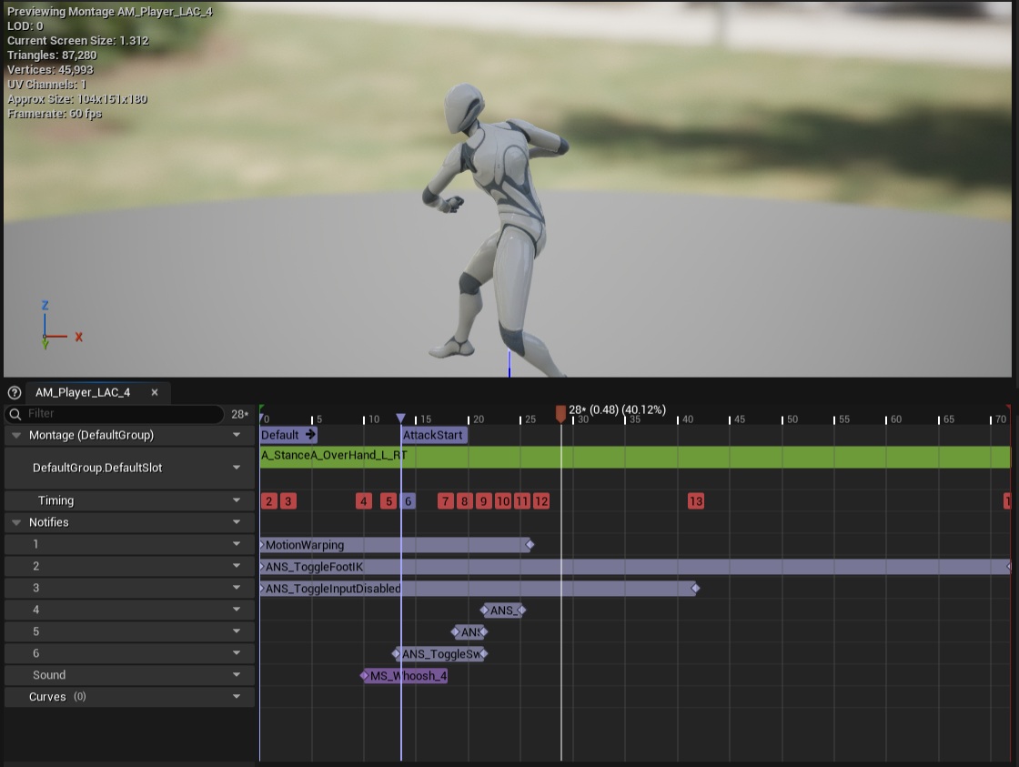Viewport: 1019px width, 767px height.
Task: Open notify track 1 dropdown arrow
Action: 237,544
